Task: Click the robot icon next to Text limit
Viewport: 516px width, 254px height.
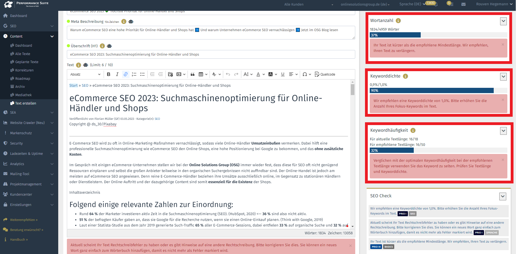Action: (x=86, y=65)
